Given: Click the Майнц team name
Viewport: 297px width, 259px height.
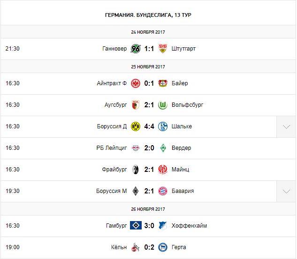Looking at the screenshot, I should (181, 170).
